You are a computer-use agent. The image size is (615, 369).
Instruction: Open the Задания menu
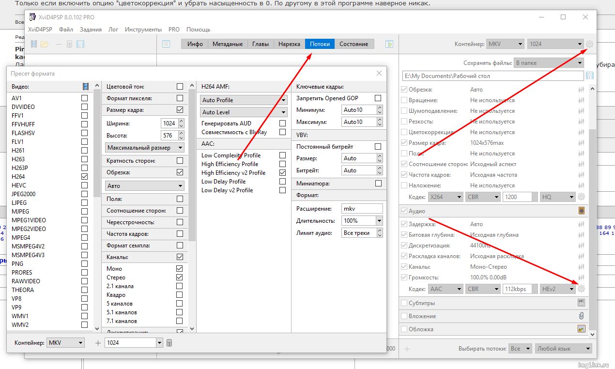tap(91, 30)
